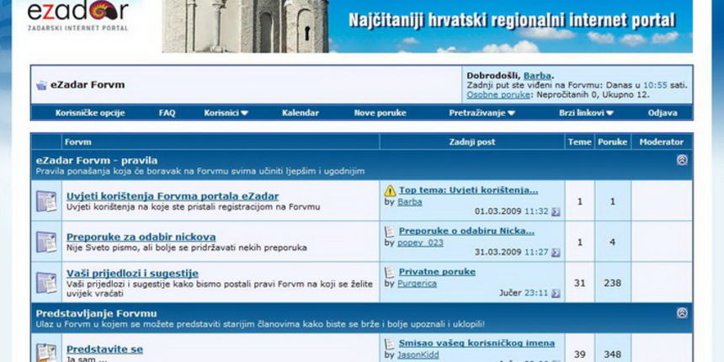Click forum icon for Preporuke za odabir nickova
This screenshot has width=724, height=362.
coord(46,242)
